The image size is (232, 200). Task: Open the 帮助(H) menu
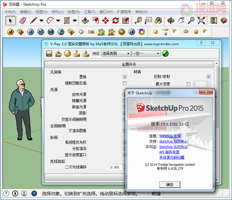pyautogui.click(x=141, y=12)
